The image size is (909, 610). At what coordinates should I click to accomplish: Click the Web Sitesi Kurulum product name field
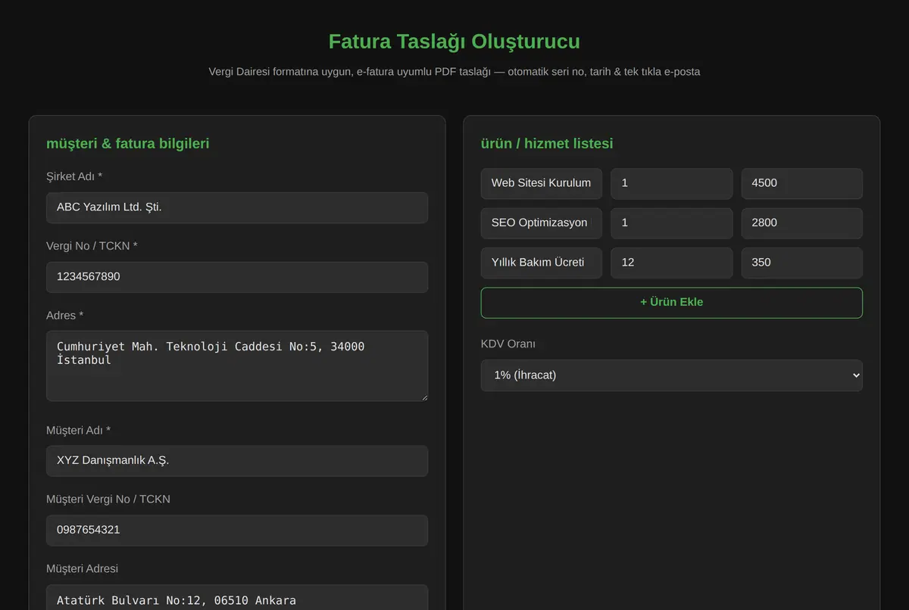(x=542, y=183)
